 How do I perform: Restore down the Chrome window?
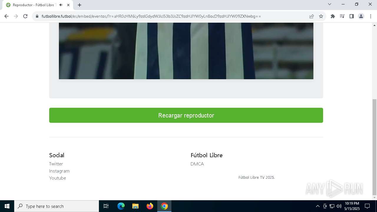coord(357,4)
